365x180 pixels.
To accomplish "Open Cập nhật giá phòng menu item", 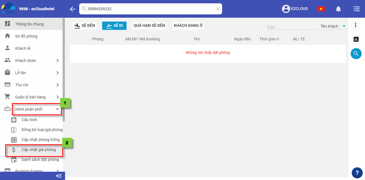I will 38,150.
